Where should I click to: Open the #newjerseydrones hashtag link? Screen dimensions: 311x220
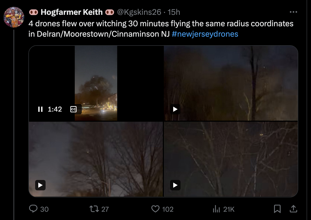point(205,34)
